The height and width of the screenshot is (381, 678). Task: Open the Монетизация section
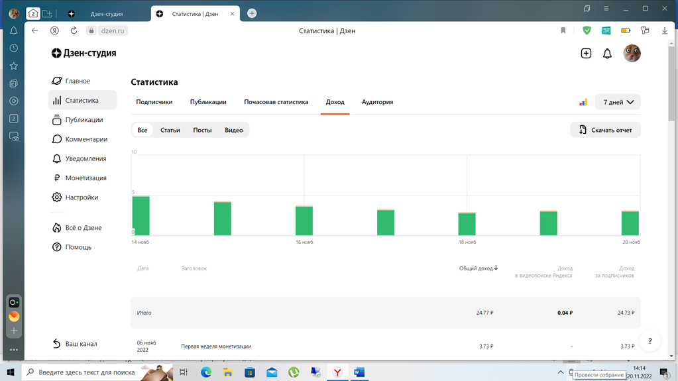80,178
